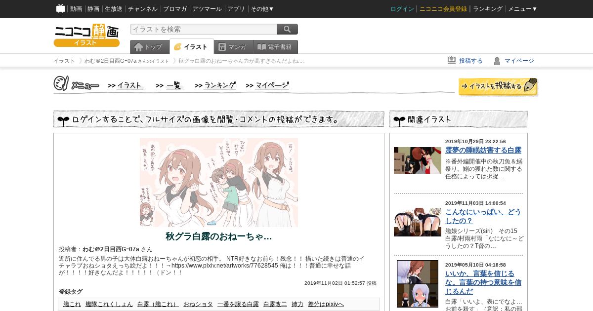Click the Niconico TV icon in top bar
This screenshot has height=311, width=593.
click(60, 8)
